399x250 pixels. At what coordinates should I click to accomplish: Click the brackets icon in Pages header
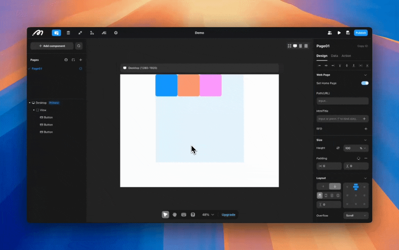pyautogui.click(x=66, y=60)
